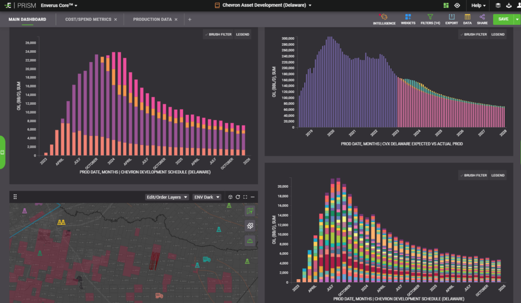Click dashboard document icon beside Chevron title
Screen dimensions: 521x303
tap(217, 5)
